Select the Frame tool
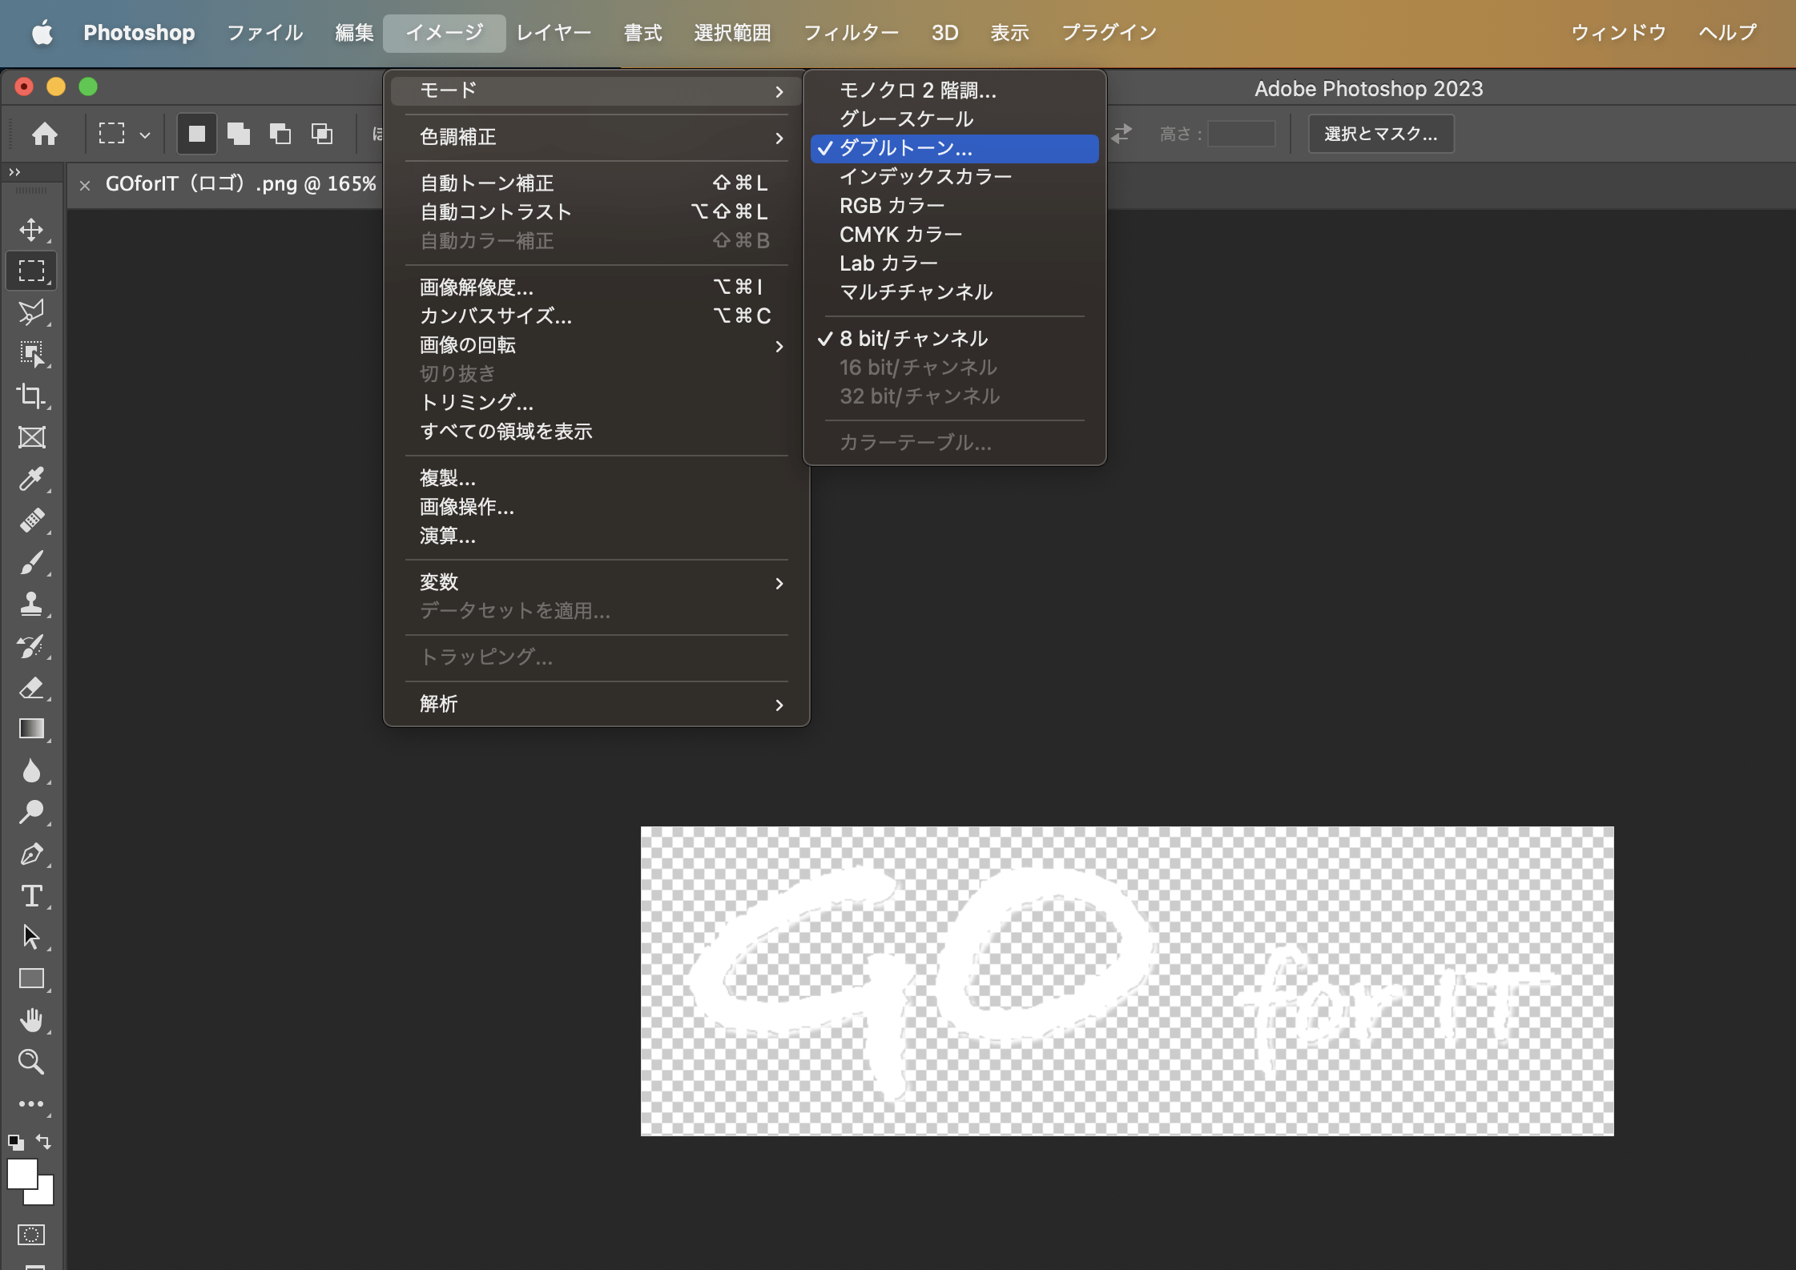Screen dimensions: 1796x1270 [31, 437]
